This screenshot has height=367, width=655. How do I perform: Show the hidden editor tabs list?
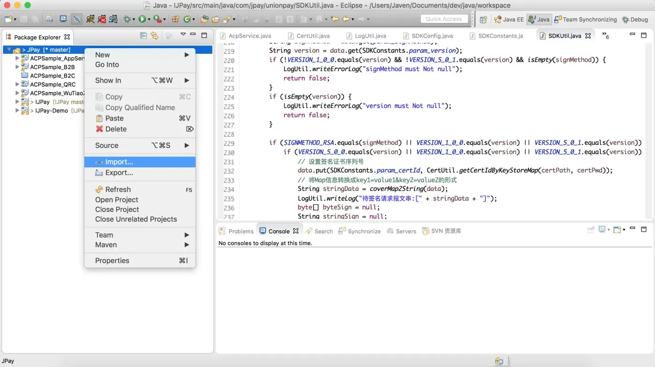pyautogui.click(x=605, y=36)
